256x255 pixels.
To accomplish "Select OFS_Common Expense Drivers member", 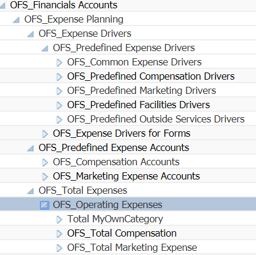I will pos(135,62).
